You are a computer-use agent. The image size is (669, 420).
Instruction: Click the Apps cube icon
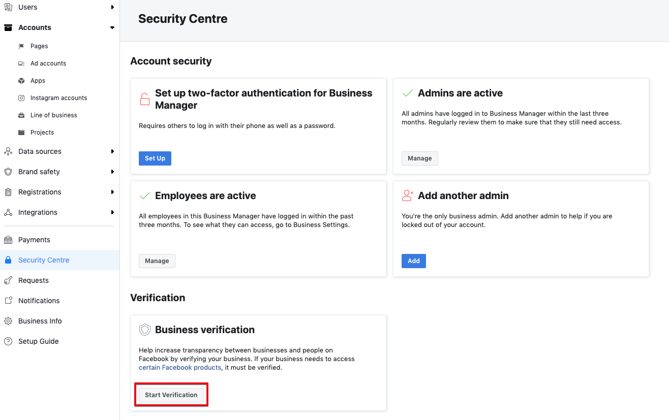pos(21,81)
